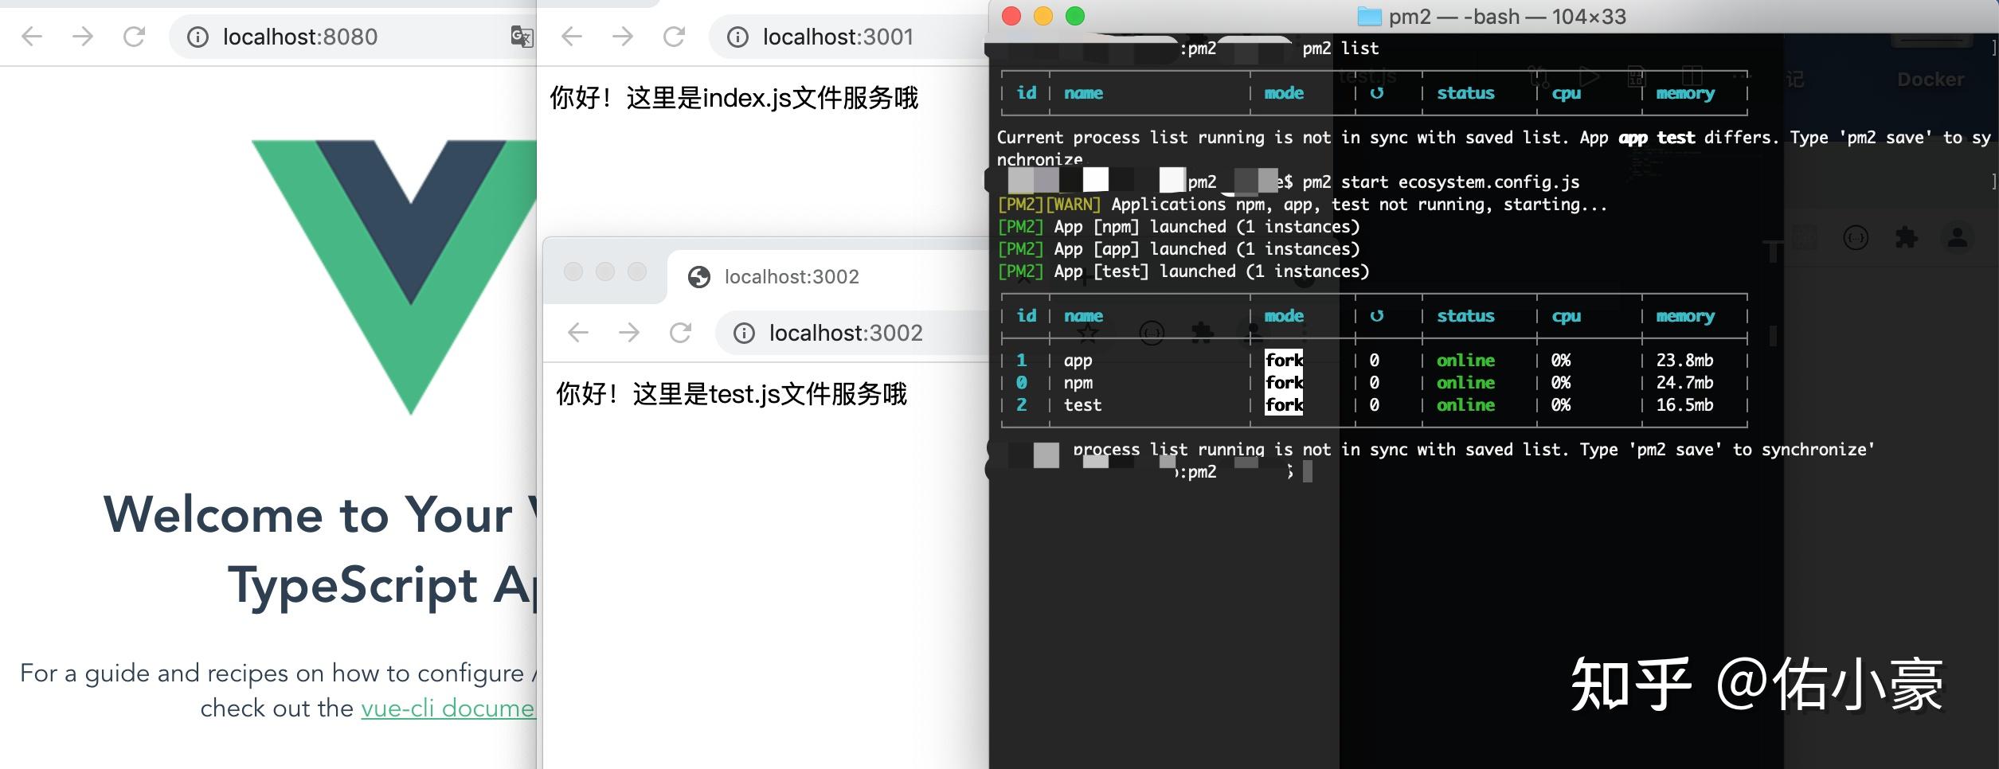
Task: Click 'test' name cell in pm2 table
Action: pyautogui.click(x=1082, y=405)
